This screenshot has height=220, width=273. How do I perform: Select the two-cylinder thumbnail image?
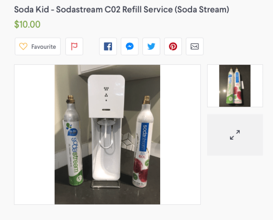coord(235,86)
